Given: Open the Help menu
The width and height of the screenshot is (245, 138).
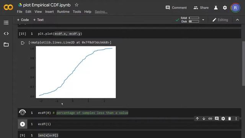Looking at the screenshot, I should coord(88,12).
